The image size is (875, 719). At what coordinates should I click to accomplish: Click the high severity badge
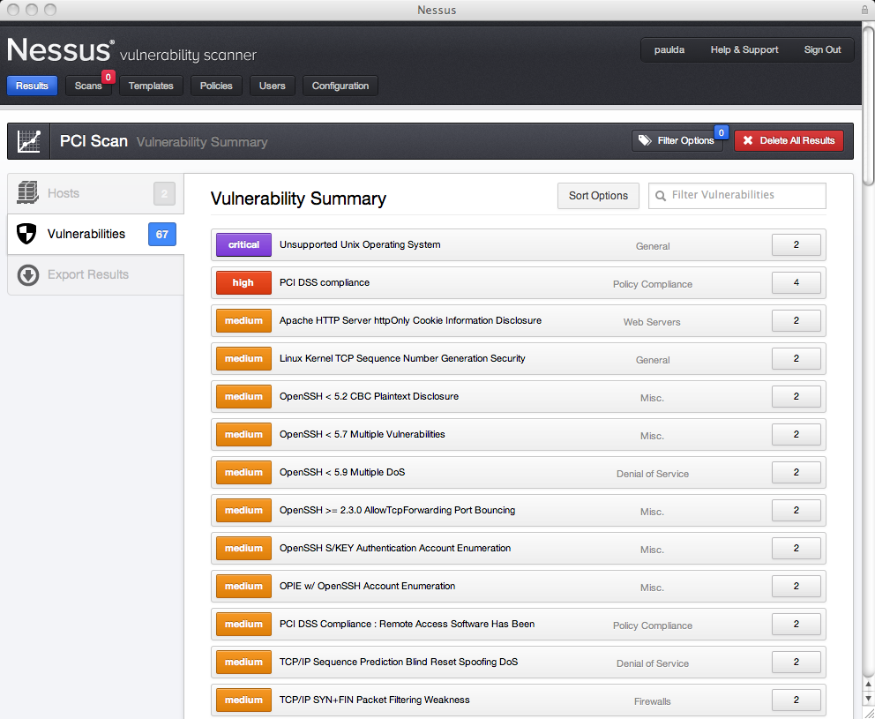(243, 282)
